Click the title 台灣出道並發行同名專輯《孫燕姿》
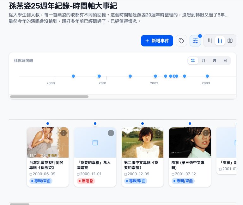This screenshot has width=243, height=205. 46,165
